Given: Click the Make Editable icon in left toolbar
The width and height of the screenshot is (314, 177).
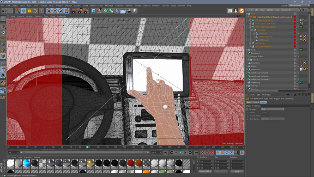Looking at the screenshot, I should coord(3,18).
